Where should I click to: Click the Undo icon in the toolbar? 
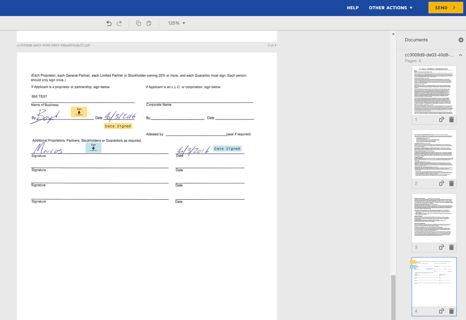[109, 23]
